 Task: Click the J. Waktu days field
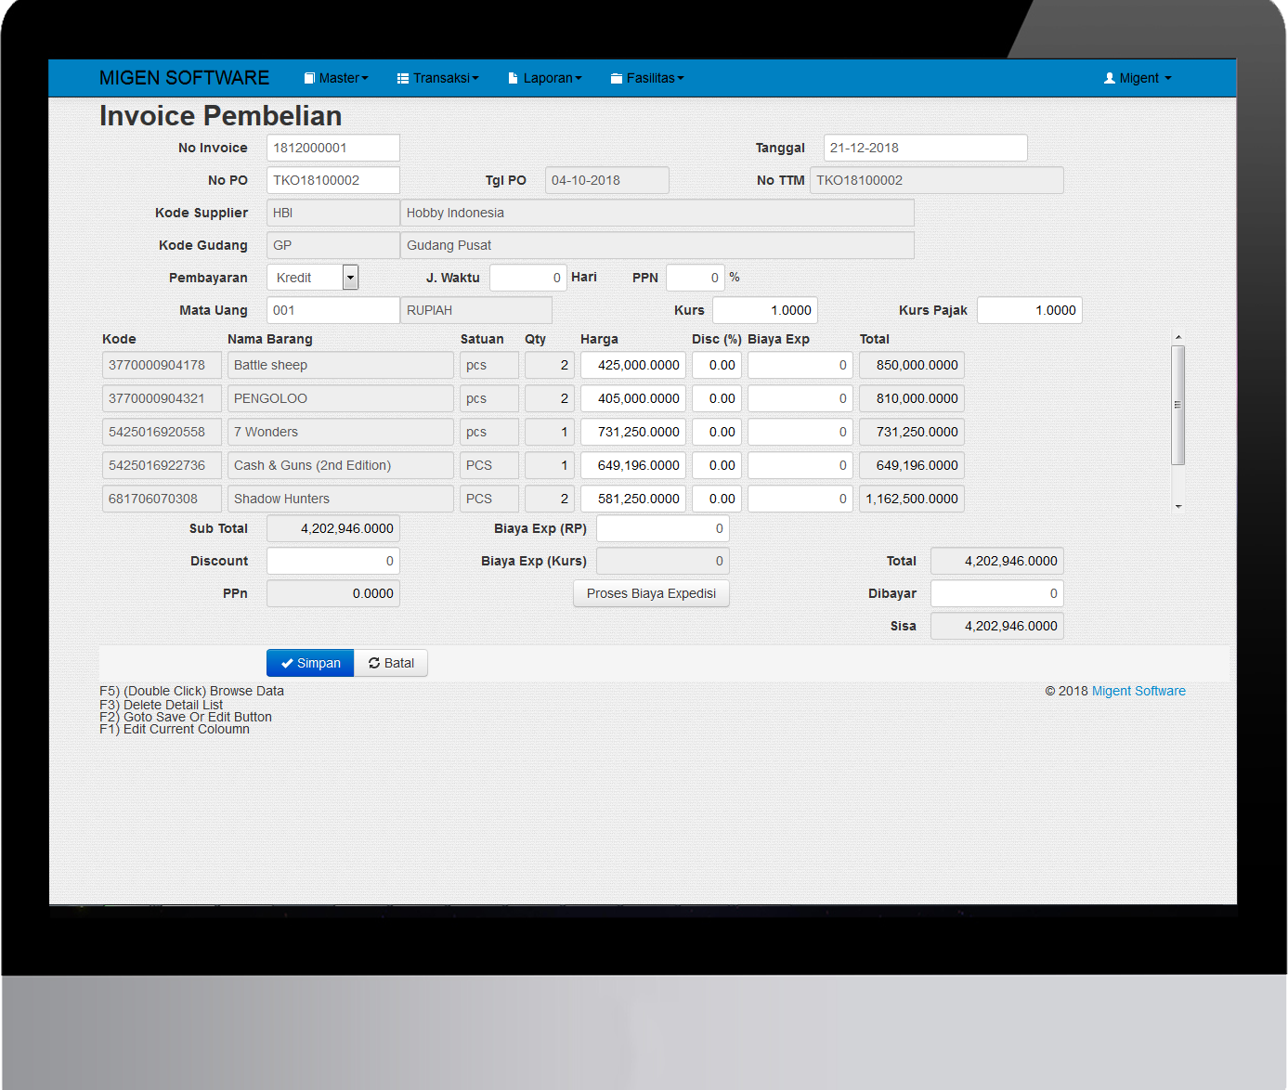pyautogui.click(x=528, y=278)
